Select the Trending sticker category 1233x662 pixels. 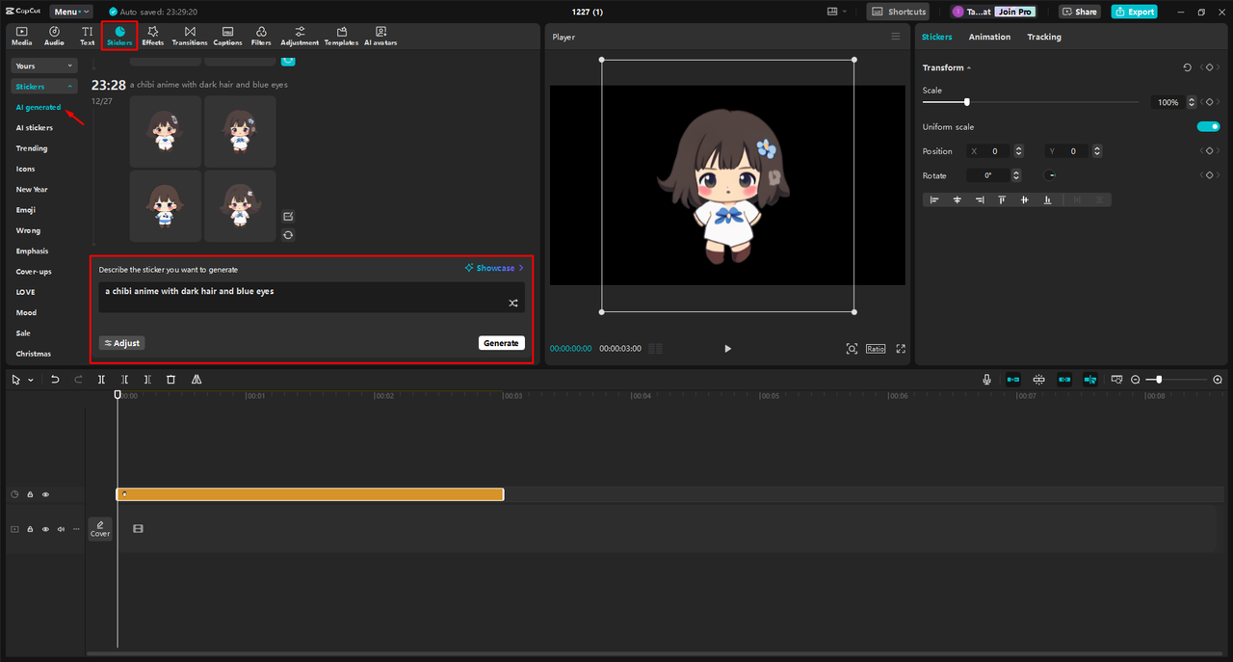click(32, 148)
